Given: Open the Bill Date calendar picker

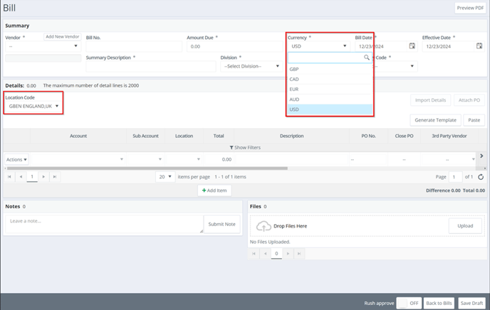Looking at the screenshot, I should pyautogui.click(x=412, y=46).
